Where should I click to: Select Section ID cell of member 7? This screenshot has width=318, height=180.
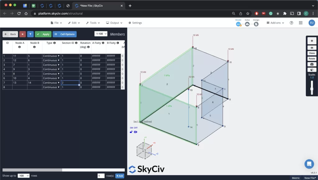[x=70, y=83]
